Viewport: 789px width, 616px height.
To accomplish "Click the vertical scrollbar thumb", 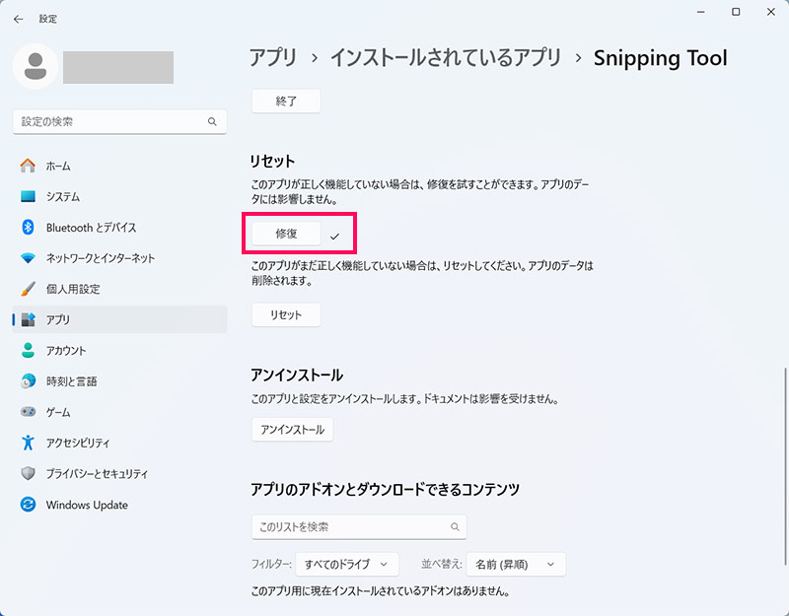I will (x=784, y=465).
